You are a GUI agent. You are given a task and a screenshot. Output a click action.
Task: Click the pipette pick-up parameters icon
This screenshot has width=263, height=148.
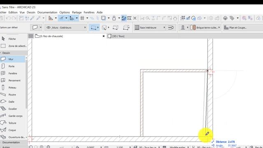point(32,18)
